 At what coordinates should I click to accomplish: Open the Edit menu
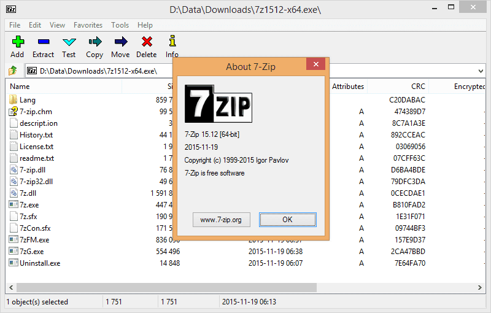coord(35,25)
